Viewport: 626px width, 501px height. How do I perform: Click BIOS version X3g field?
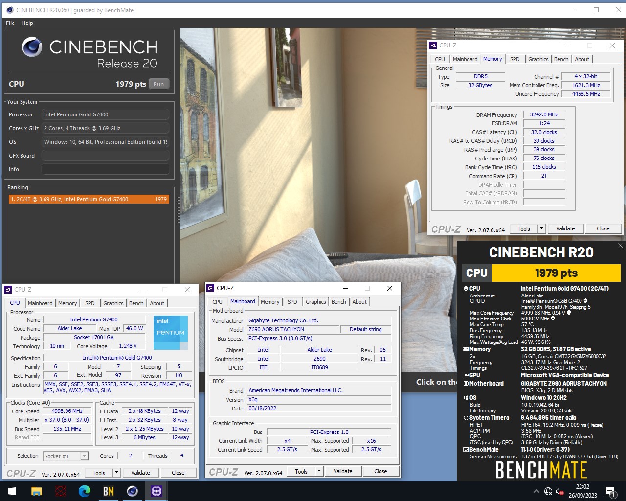point(319,399)
